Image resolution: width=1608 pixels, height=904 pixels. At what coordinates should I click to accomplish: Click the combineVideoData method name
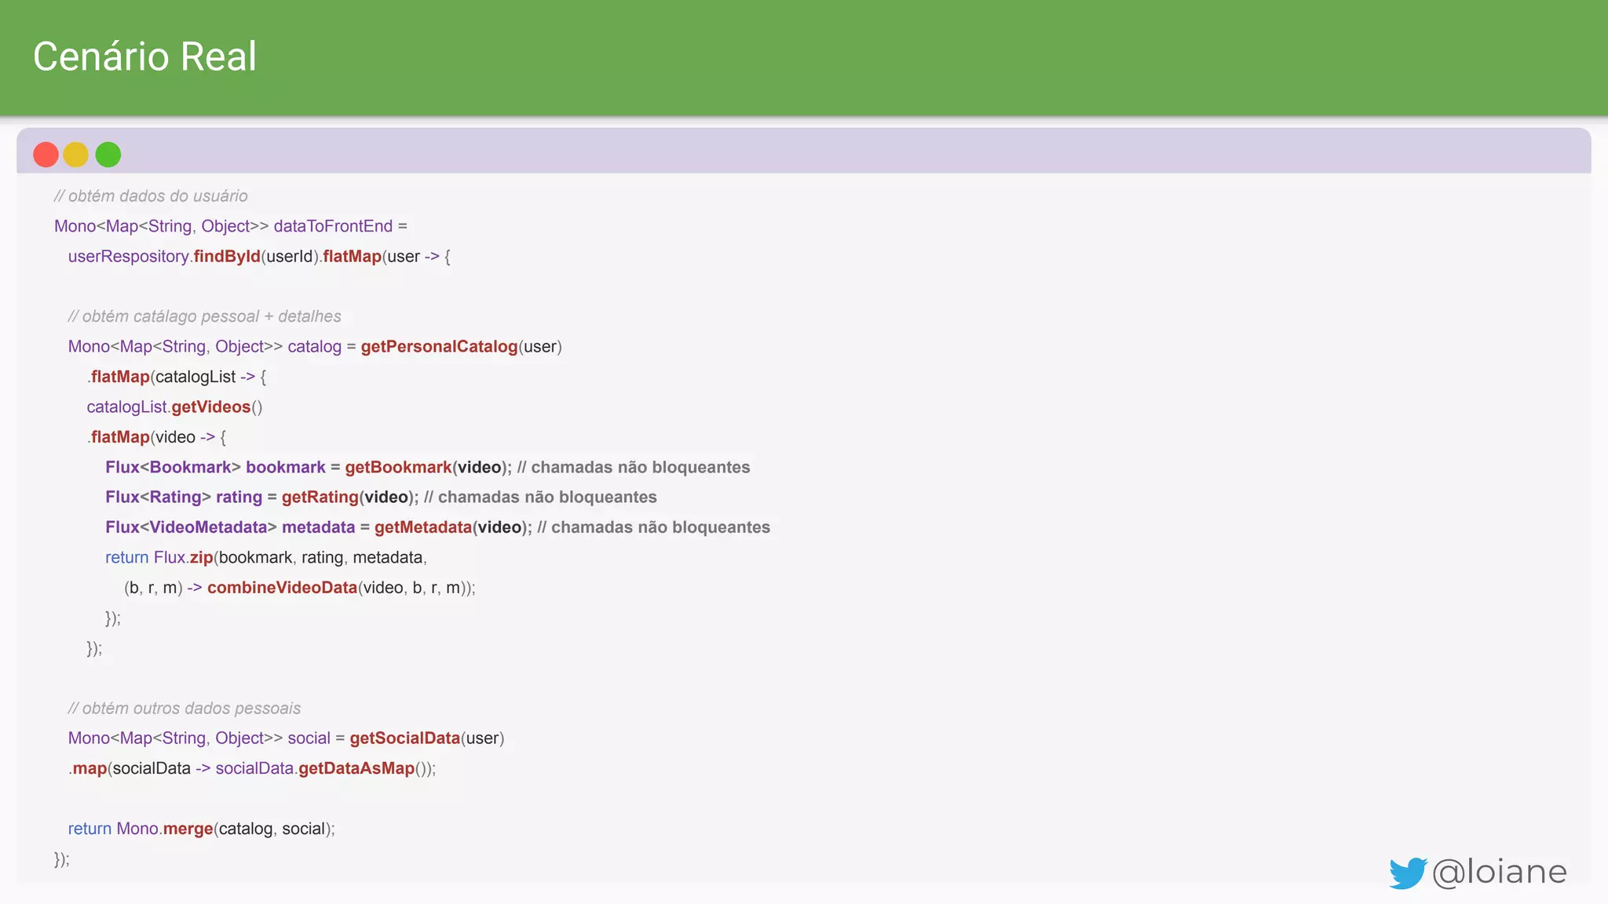click(x=282, y=588)
